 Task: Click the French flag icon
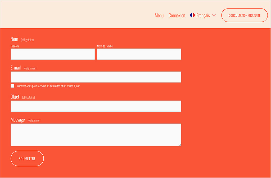click(x=192, y=15)
